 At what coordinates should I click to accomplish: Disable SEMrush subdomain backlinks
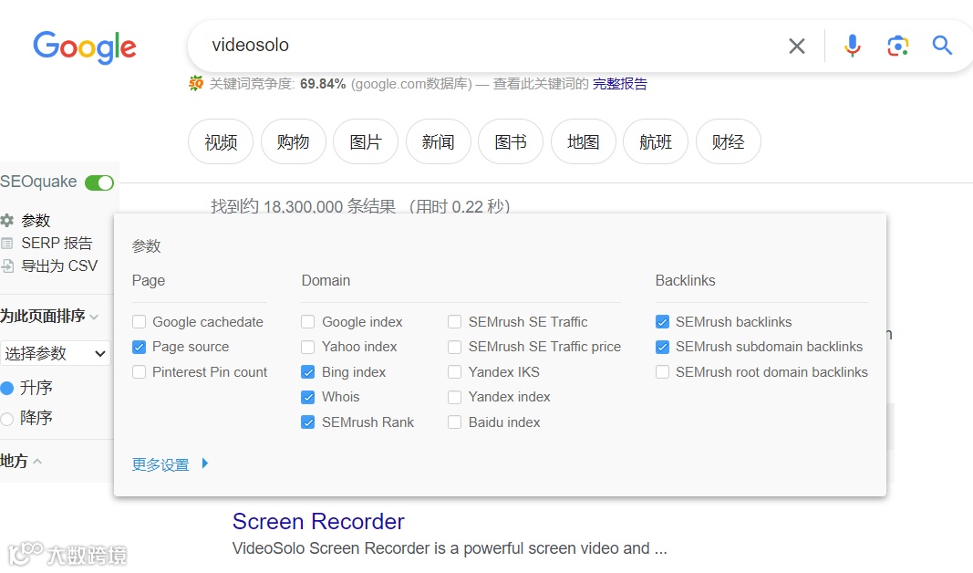663,347
